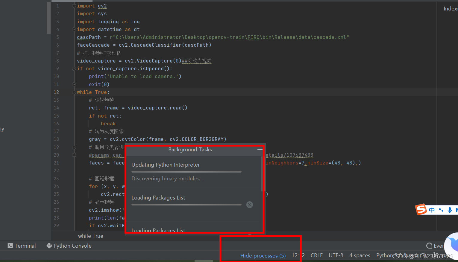458x262 pixels.
Task: Open the Python interpreter selector in status bar
Action: (401, 255)
